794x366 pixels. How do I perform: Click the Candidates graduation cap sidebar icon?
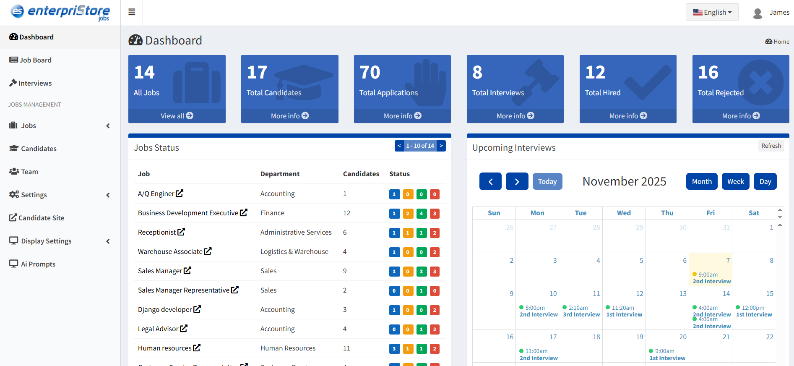[14, 148]
